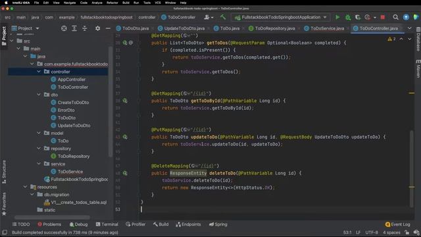The image size is (421, 237).
Task: Go to previous highlighted error arrow
Action: (401, 39)
